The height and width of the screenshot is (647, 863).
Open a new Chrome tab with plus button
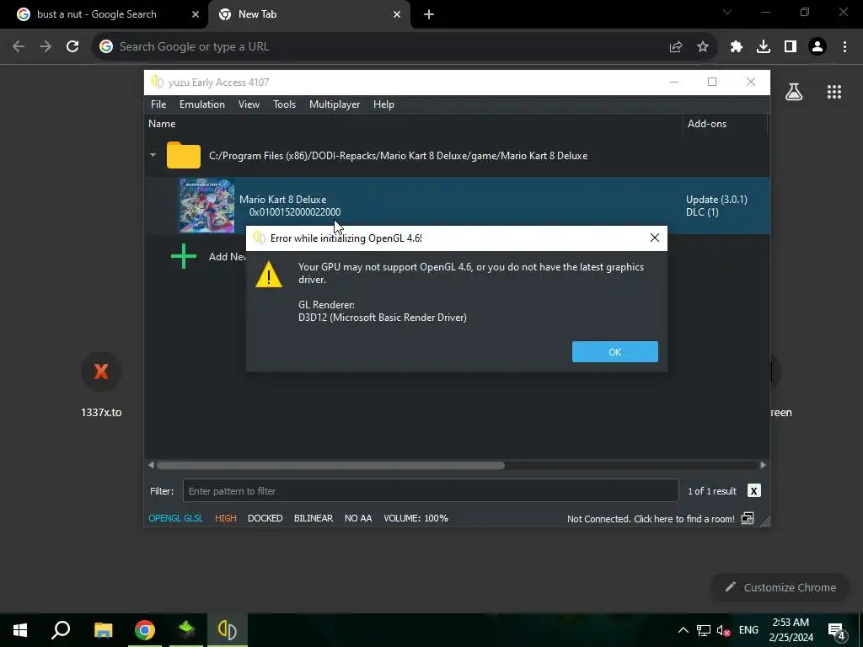point(429,14)
